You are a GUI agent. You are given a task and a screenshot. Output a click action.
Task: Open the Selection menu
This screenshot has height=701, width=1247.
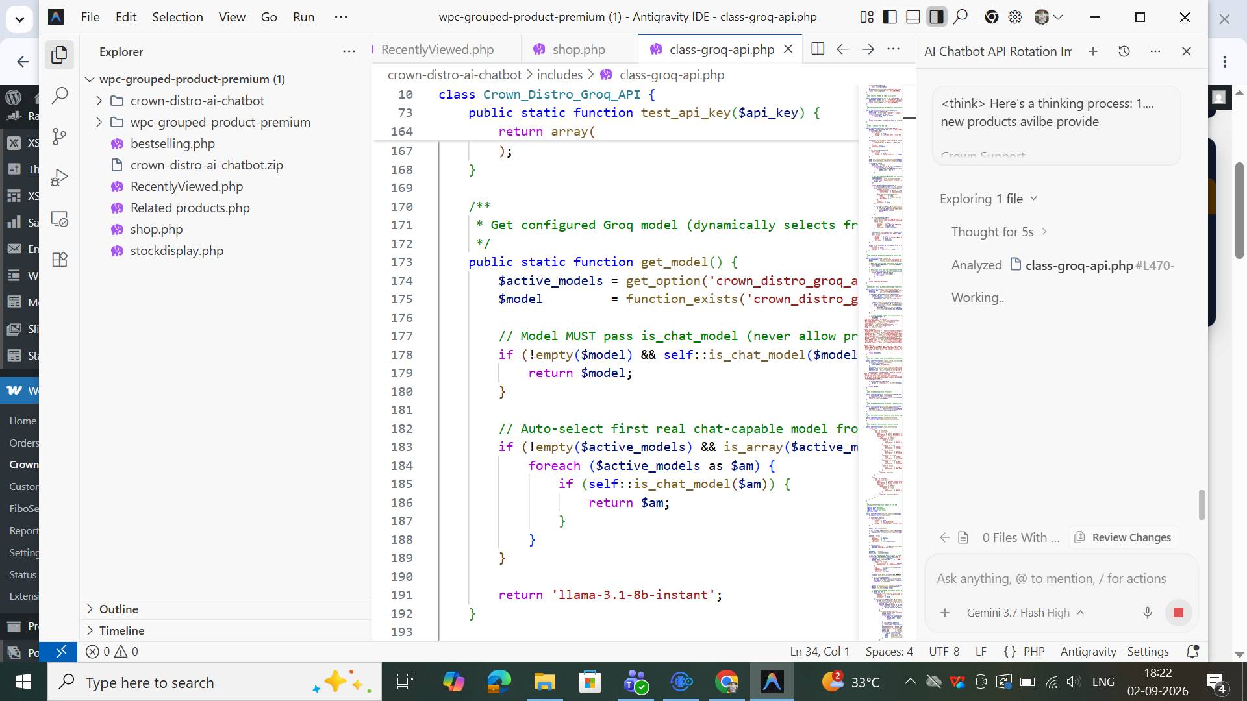click(177, 17)
